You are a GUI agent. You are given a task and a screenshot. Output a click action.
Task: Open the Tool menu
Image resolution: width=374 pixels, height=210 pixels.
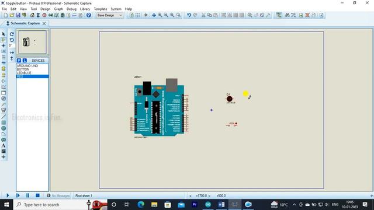pyautogui.click(x=34, y=9)
